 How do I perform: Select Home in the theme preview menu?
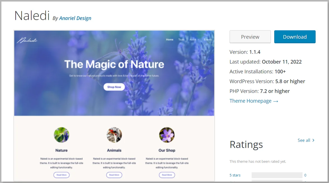click(170, 39)
